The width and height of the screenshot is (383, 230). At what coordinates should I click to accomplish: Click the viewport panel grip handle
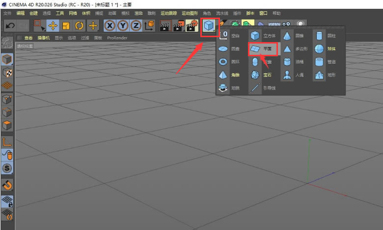pyautogui.click(x=19, y=38)
